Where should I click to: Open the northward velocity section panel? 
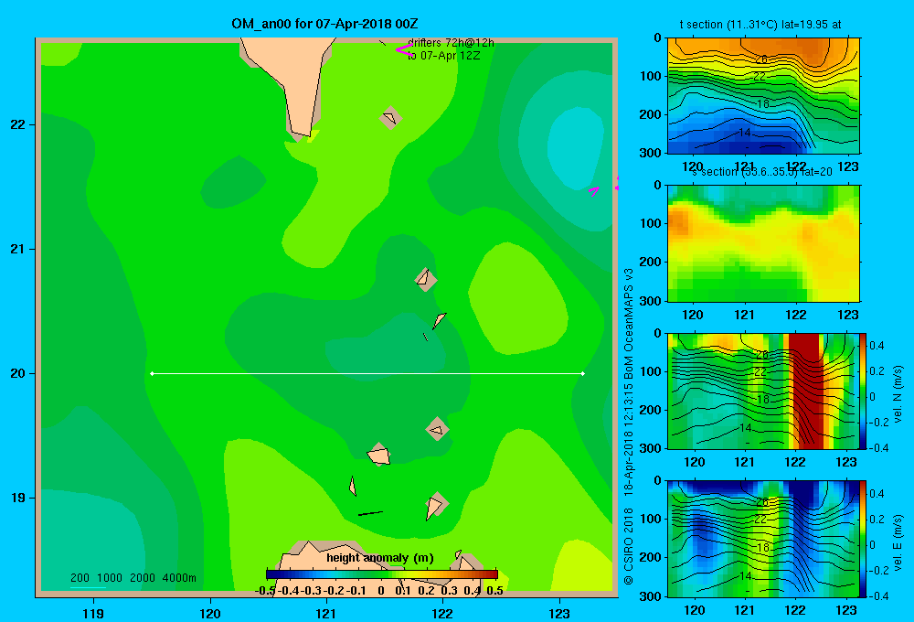tap(763, 391)
